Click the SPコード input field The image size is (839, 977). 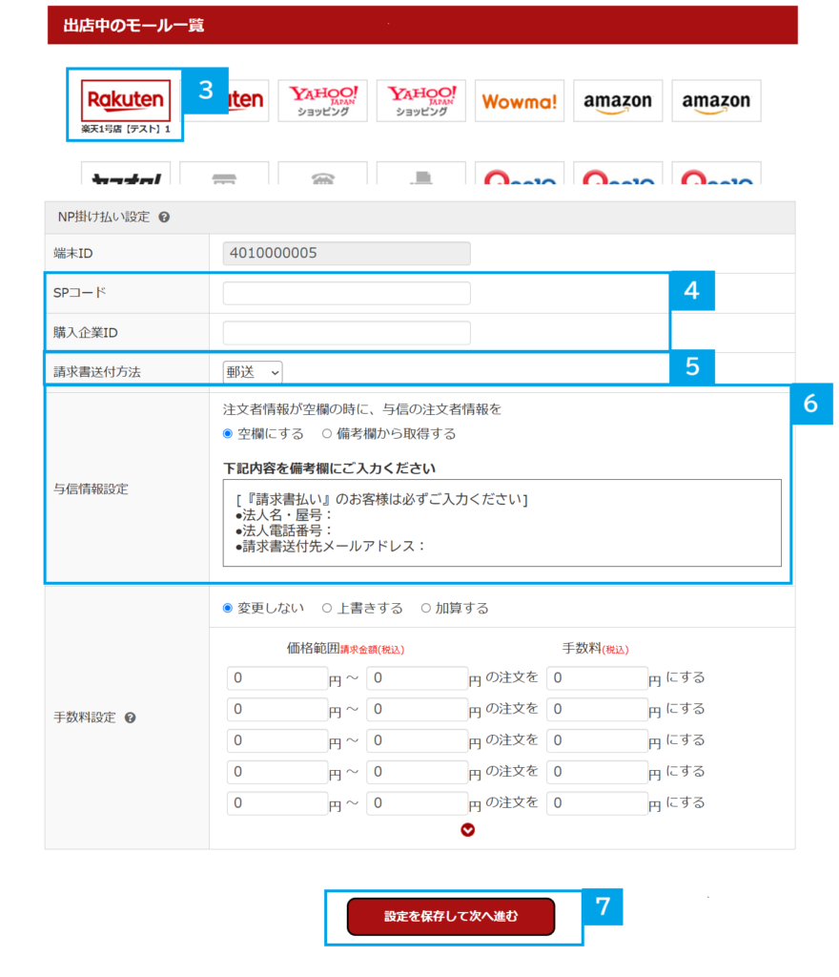point(347,294)
